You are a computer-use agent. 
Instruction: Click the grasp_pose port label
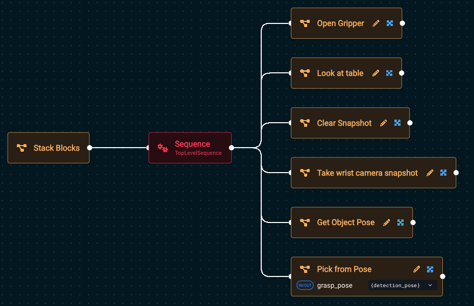335,286
